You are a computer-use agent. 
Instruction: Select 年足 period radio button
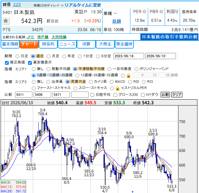64,56
